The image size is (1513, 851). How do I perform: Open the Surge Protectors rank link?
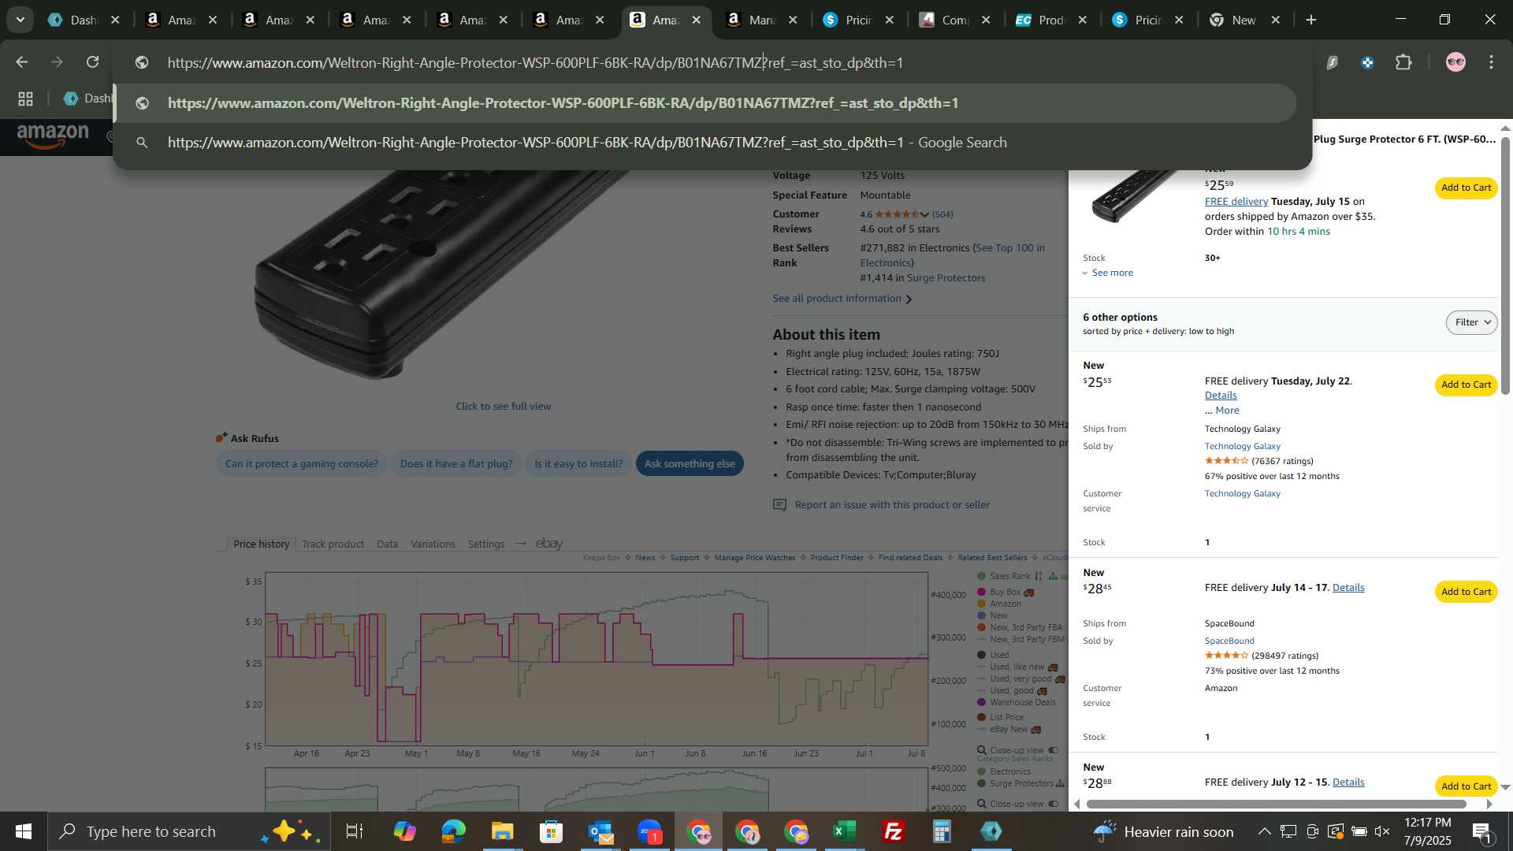tap(946, 278)
